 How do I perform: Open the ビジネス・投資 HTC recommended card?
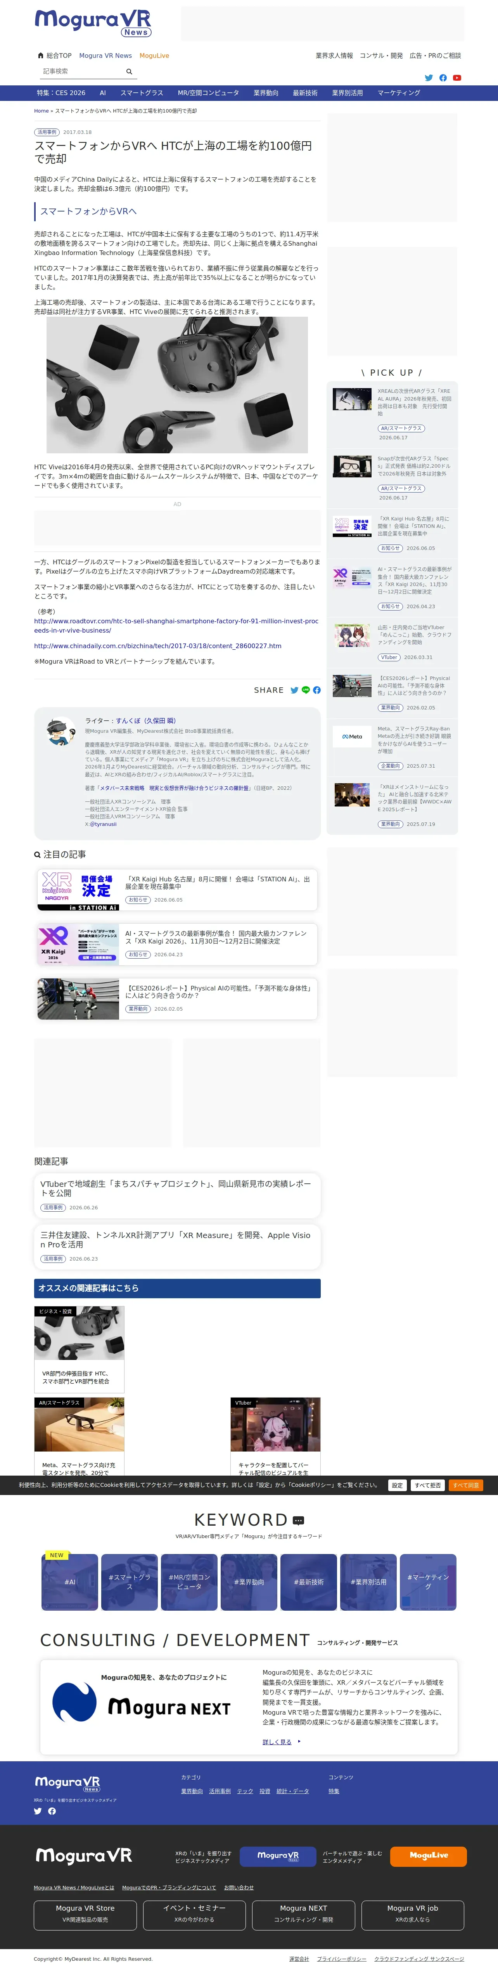click(79, 1349)
